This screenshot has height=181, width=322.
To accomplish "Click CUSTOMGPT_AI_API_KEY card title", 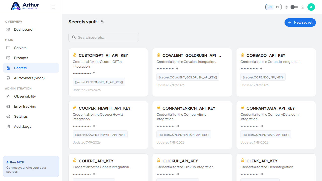I will click(103, 55).
